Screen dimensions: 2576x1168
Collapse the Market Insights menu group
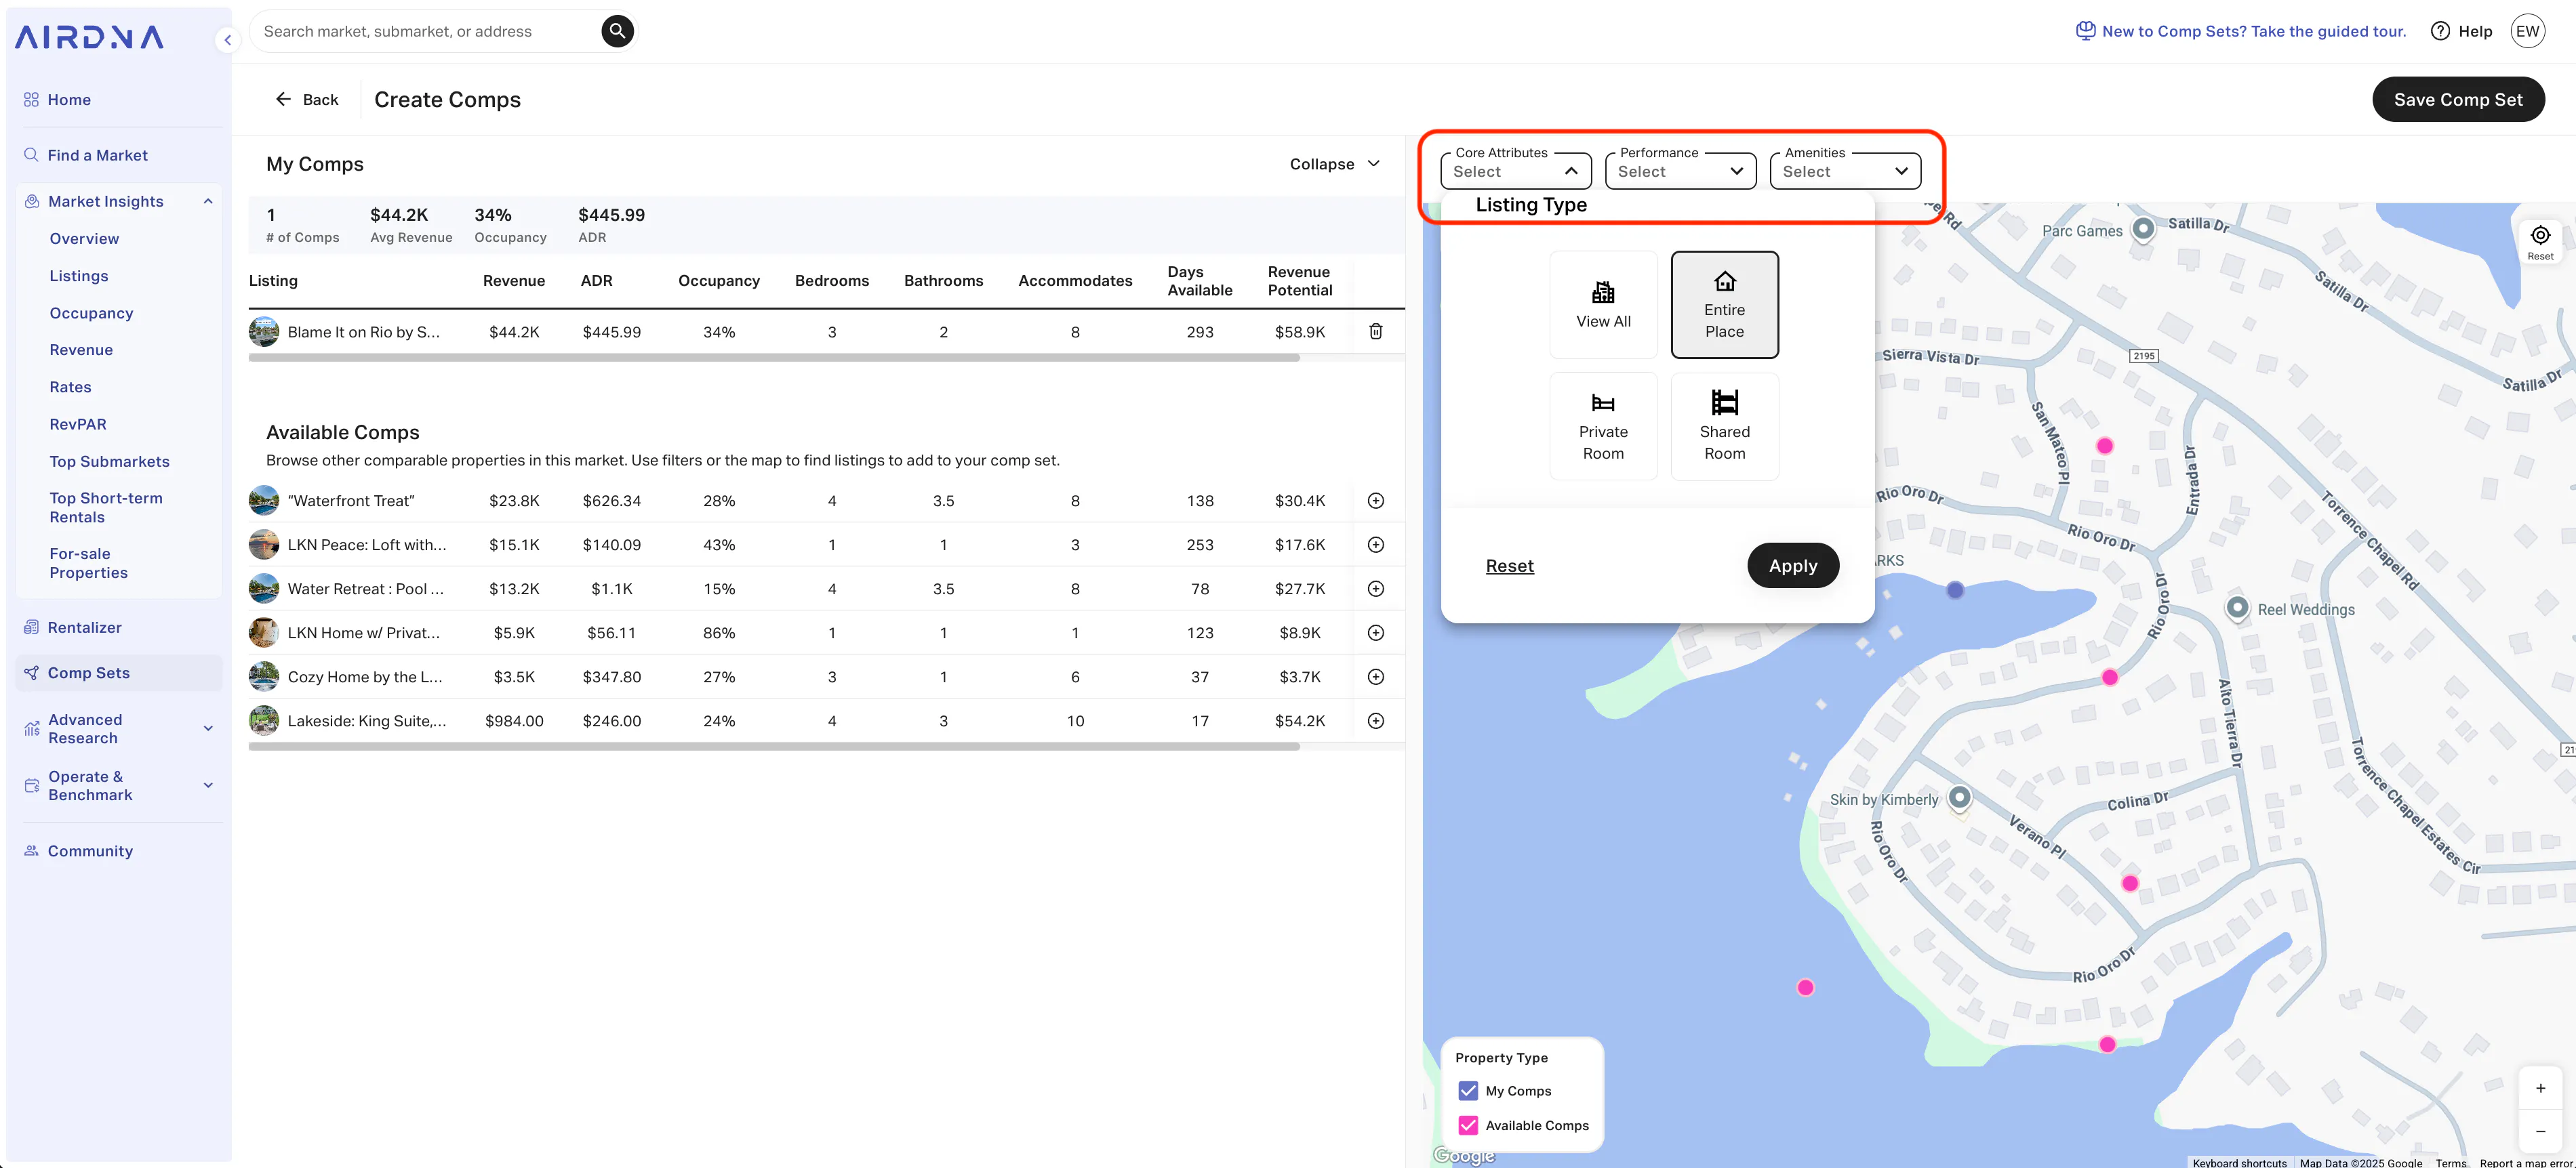point(208,201)
